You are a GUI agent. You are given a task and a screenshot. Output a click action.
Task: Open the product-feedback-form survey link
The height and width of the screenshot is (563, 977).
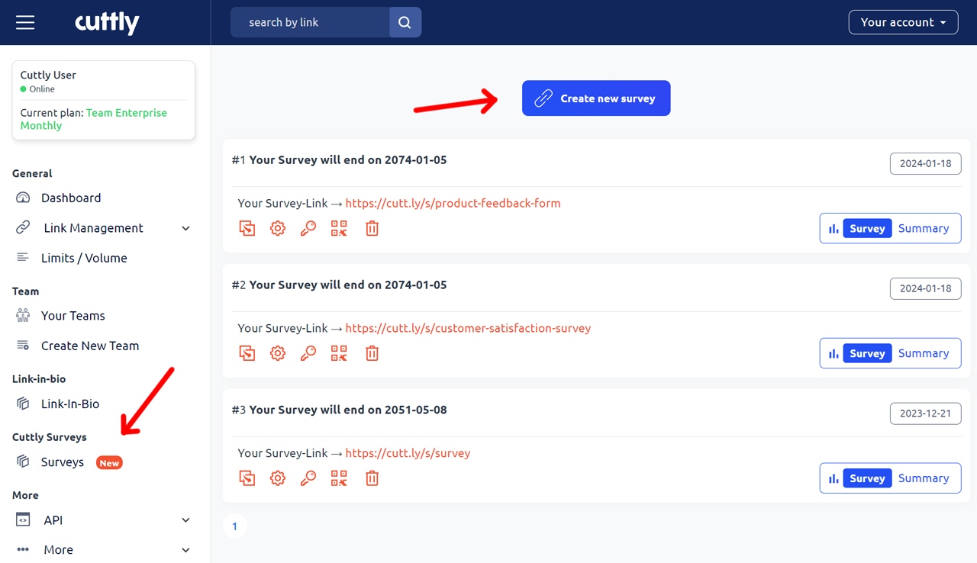tap(453, 204)
